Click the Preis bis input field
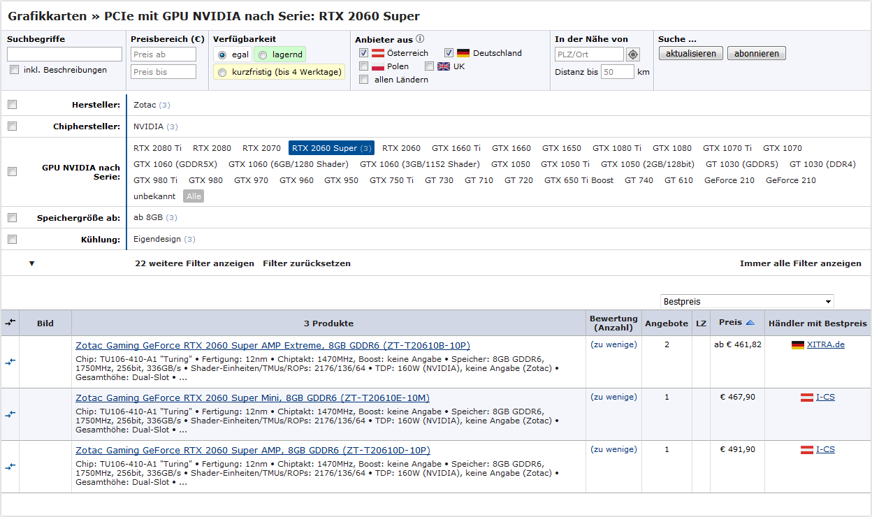This screenshot has height=517, width=872. (163, 72)
